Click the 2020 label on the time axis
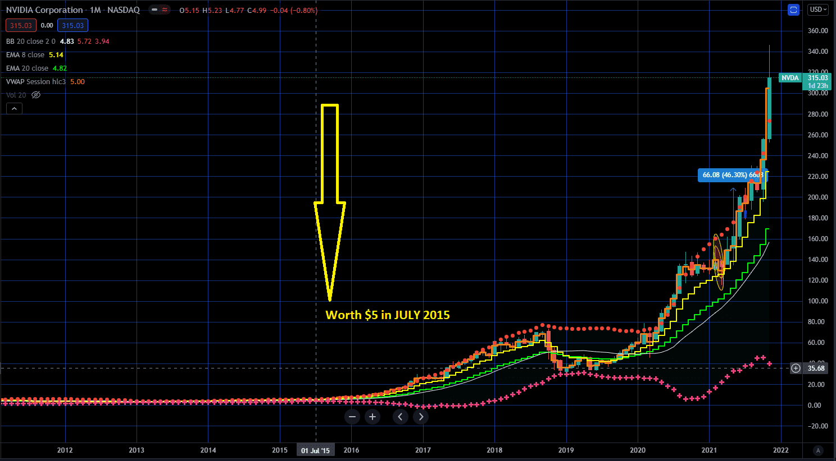The width and height of the screenshot is (836, 461). coord(638,450)
